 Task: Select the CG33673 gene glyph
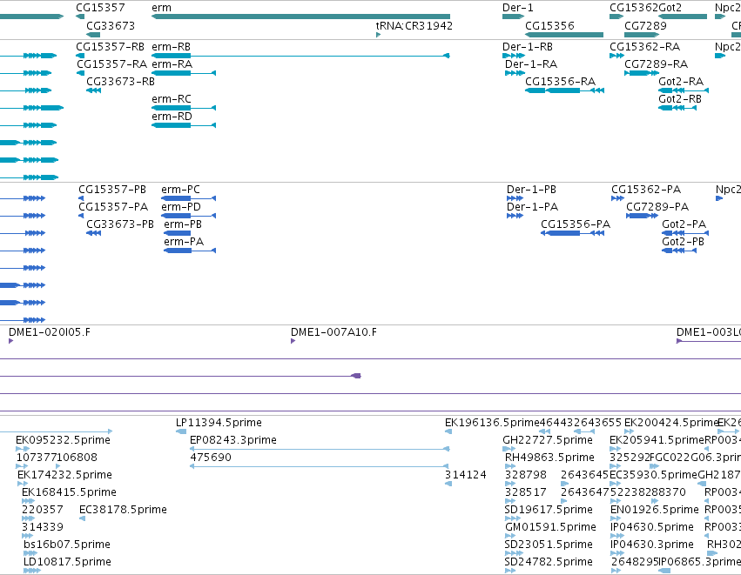point(93,35)
